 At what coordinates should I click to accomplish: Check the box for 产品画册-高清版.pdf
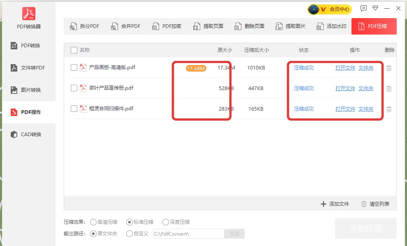pos(74,67)
